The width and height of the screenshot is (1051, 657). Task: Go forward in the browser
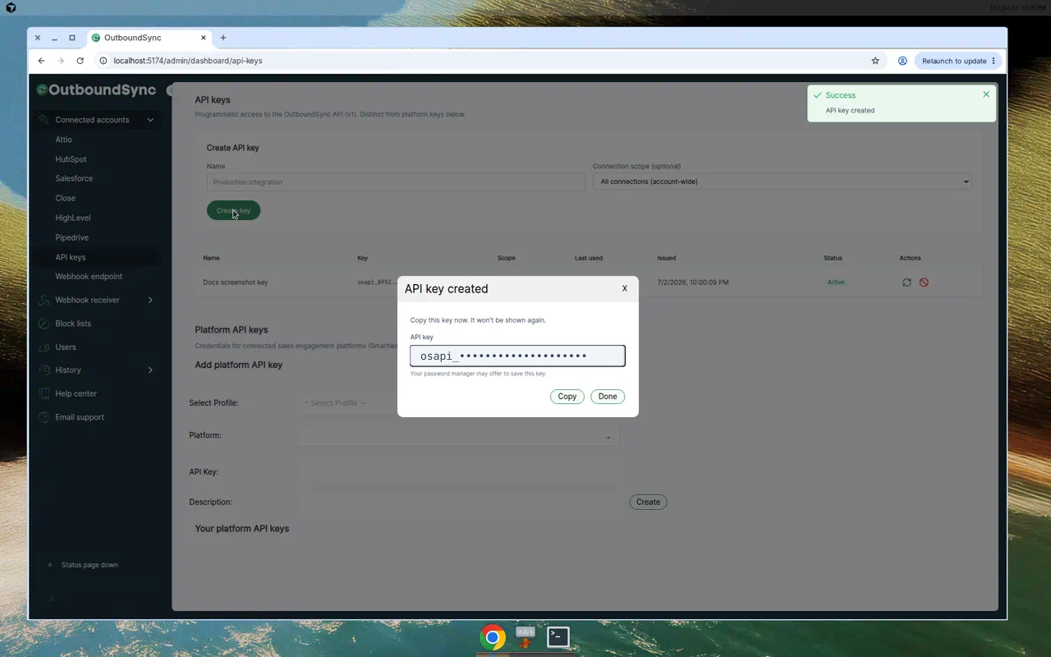click(x=61, y=61)
